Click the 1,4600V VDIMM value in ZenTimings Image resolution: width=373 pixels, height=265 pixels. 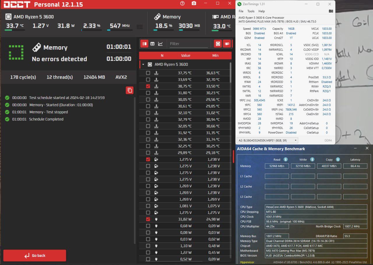tap(326, 63)
